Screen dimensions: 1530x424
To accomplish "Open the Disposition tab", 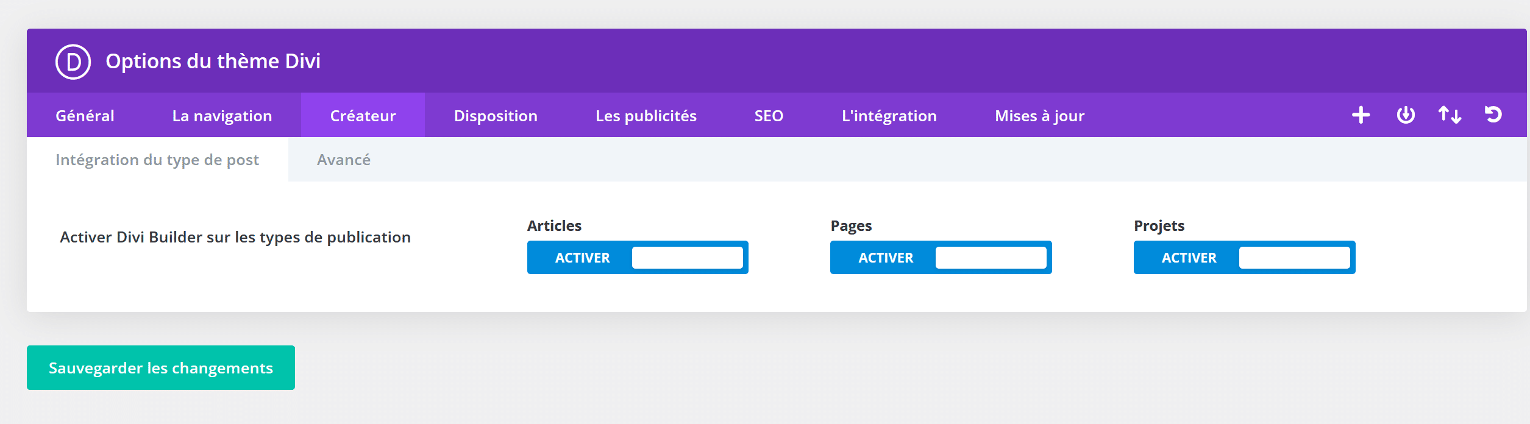I will point(496,115).
